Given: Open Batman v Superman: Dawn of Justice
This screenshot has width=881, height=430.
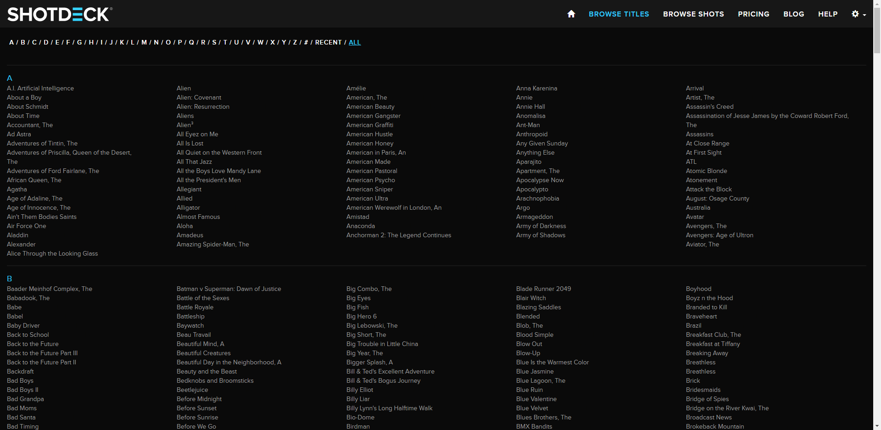Looking at the screenshot, I should pyautogui.click(x=229, y=289).
